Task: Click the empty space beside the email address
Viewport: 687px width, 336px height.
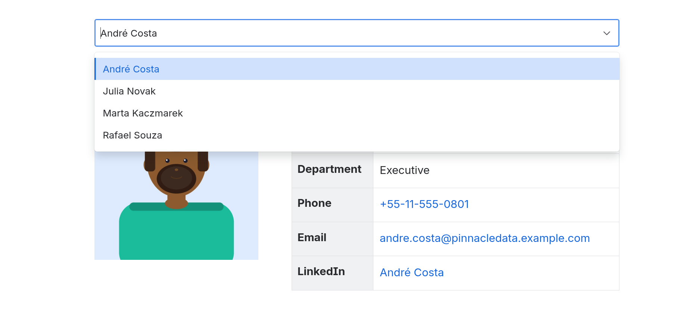Action: (x=605, y=239)
